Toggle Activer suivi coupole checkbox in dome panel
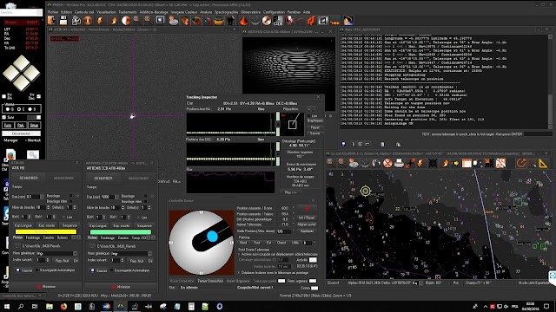Screen dimensions: 556x312 [x=239, y=254]
